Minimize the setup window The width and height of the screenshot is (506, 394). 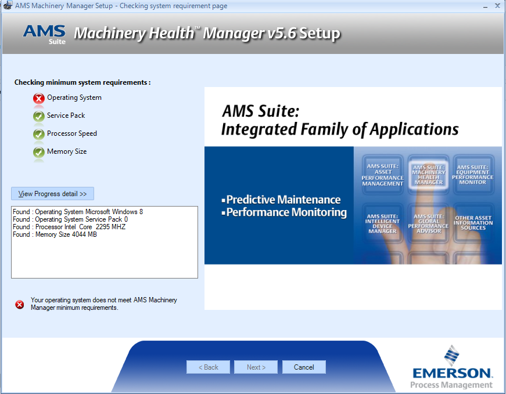coord(485,6)
